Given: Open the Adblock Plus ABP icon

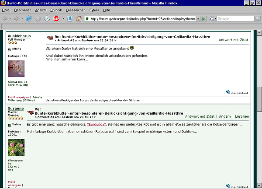Looking at the screenshot, I should click(x=56, y=19).
